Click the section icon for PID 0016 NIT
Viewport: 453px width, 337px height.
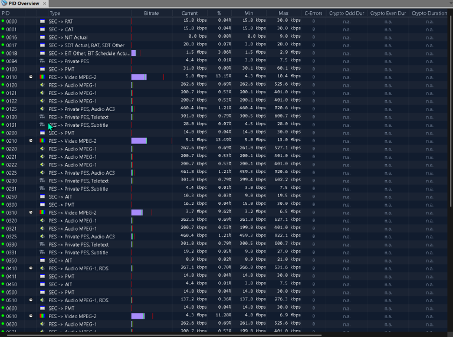(x=42, y=37)
